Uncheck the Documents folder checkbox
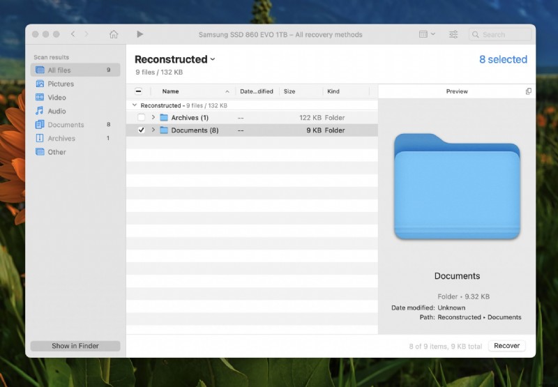 tap(141, 130)
